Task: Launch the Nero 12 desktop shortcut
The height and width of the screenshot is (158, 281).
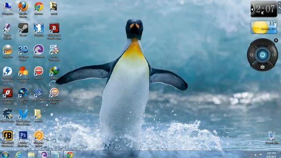Action: pyautogui.click(x=39, y=73)
